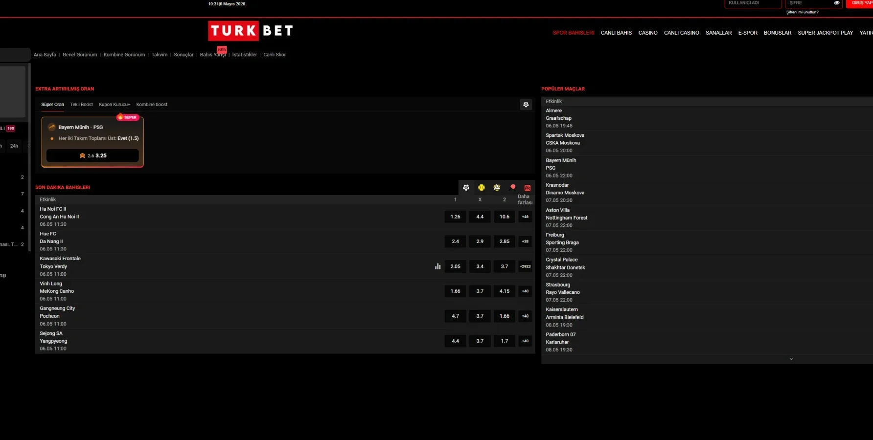This screenshot has height=440, width=873.
Task: Open the Spartak Moskova vs CSKA Moskova match
Action: tap(707, 143)
